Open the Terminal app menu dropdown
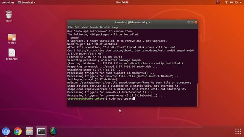This screenshot has width=244, height=137. pos(27,2)
